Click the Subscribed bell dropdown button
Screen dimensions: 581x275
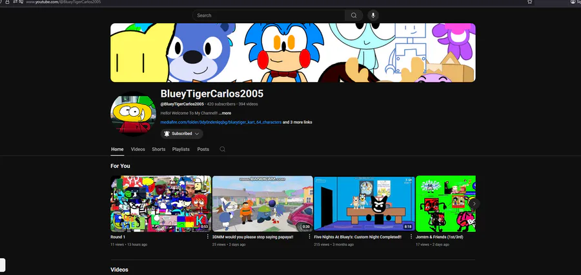[181, 134]
